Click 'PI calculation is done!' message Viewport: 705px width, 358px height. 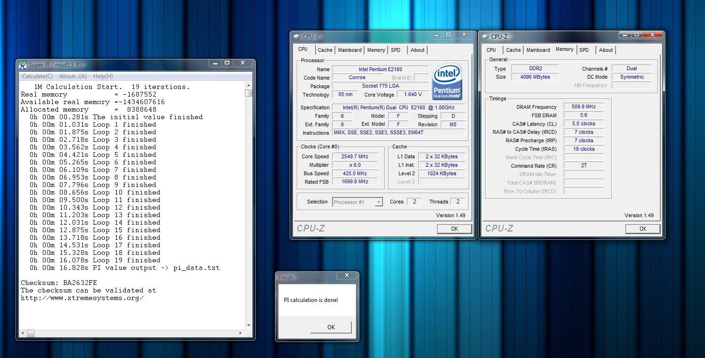click(x=311, y=300)
